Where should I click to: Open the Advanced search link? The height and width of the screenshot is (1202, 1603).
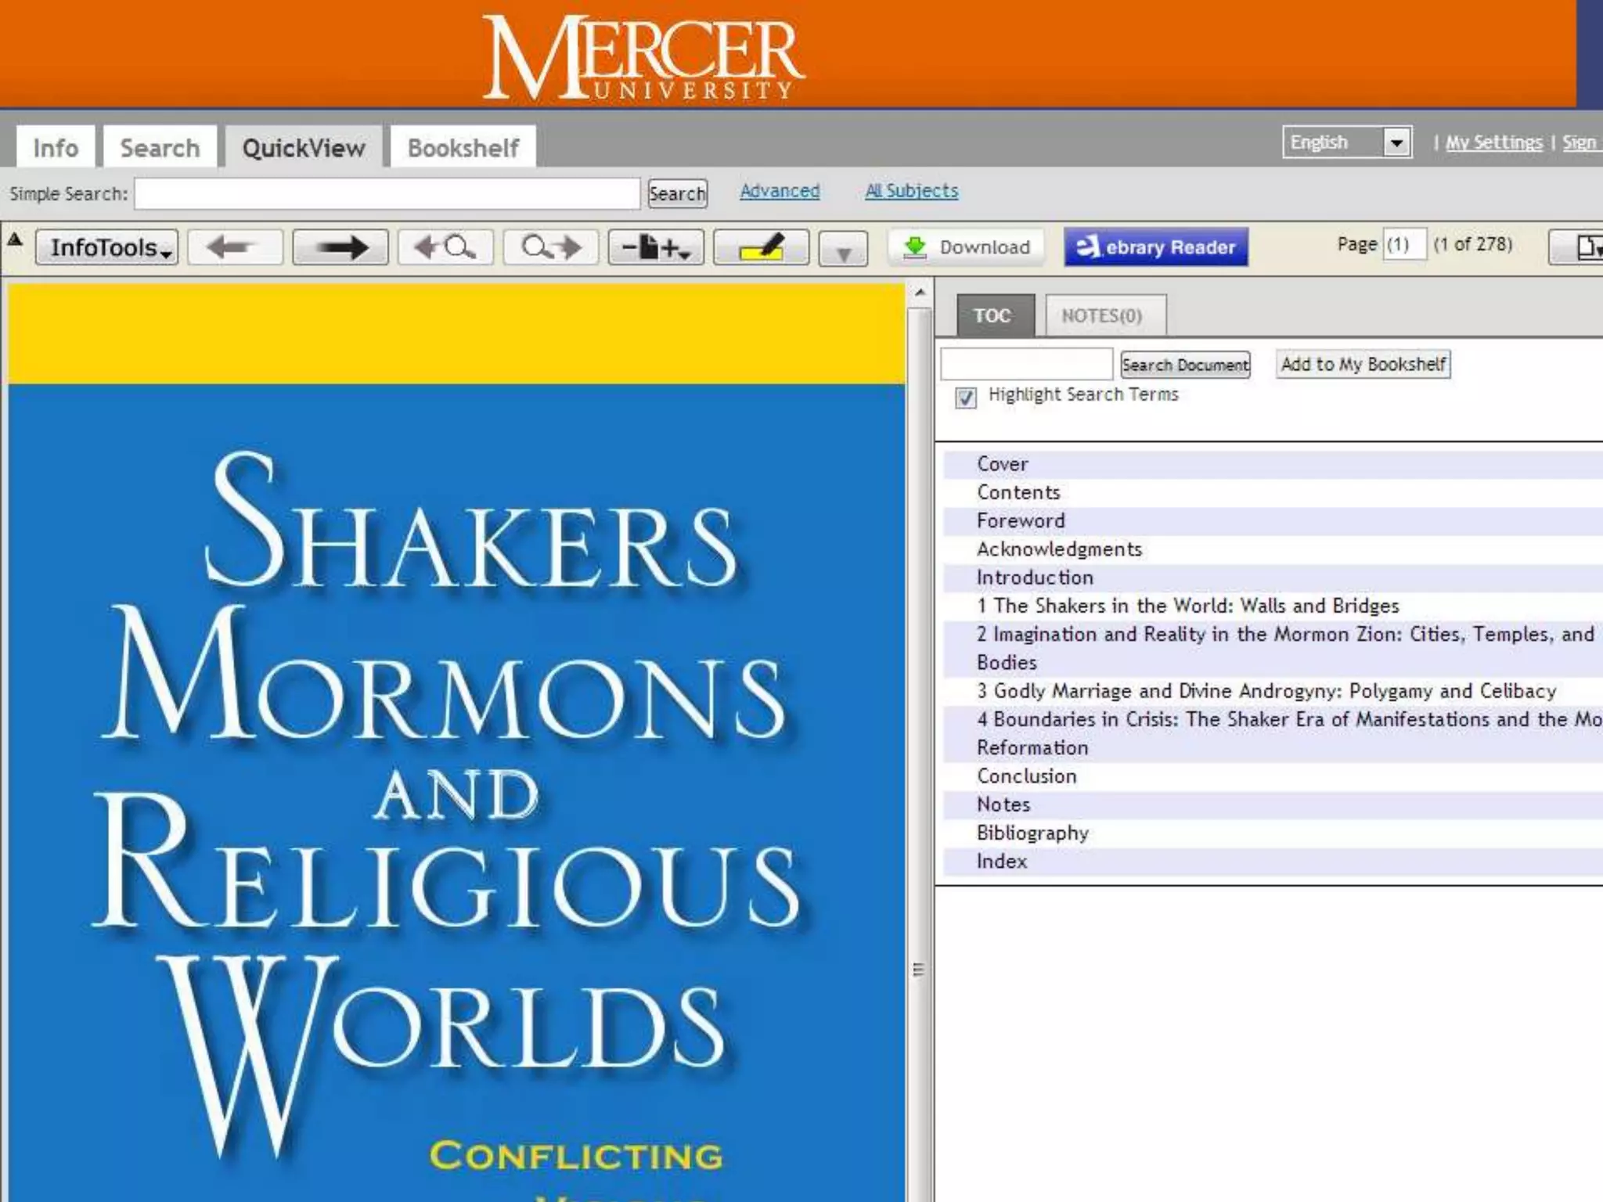click(780, 191)
